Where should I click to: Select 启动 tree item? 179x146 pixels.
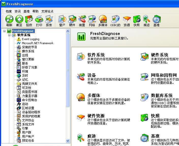click(x=25, y=104)
